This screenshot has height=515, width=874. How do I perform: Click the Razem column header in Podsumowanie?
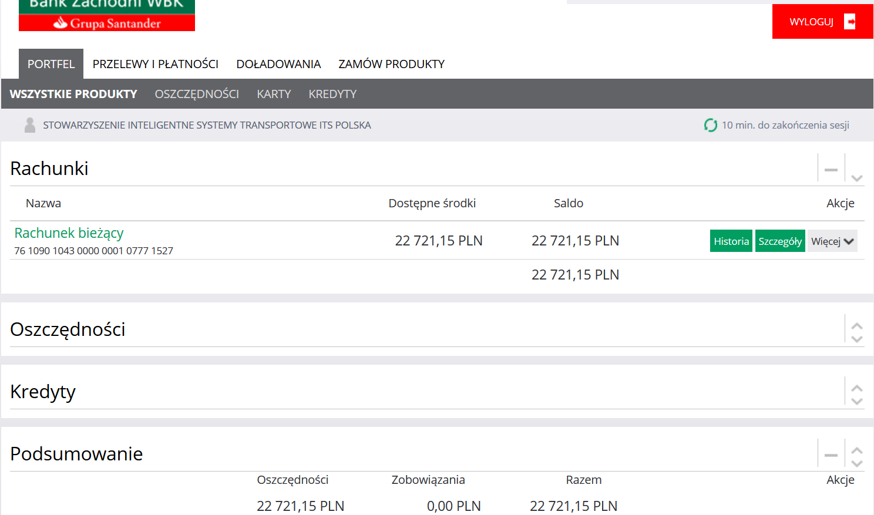point(584,480)
